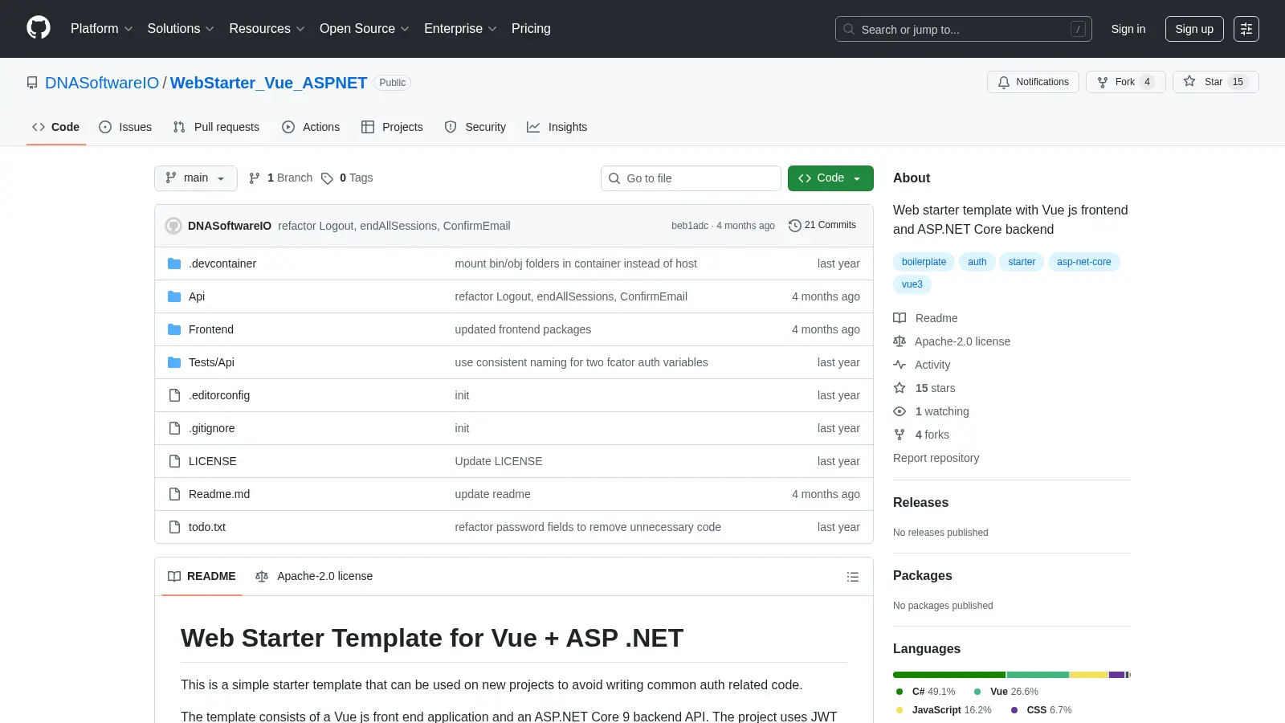Viewport: 1285px width, 723px height.
Task: Click the Frontend folder icon
Action: coord(174,329)
